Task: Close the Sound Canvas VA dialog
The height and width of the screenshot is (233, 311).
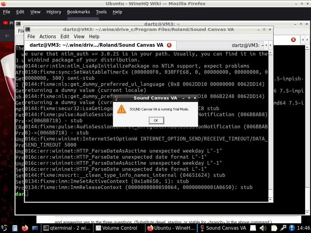Action: click(195, 98)
